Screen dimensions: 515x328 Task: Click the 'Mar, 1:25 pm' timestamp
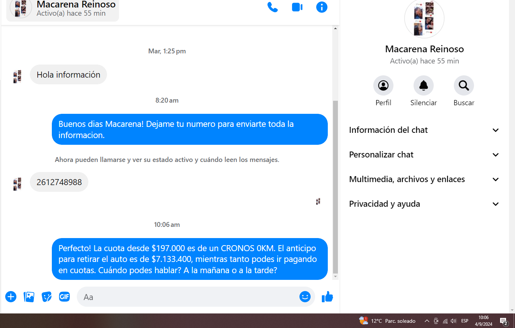click(x=167, y=51)
